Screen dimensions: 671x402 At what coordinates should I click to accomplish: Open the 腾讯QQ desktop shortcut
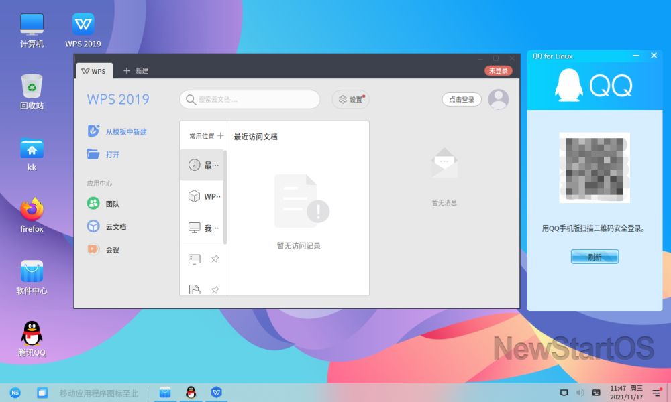click(x=32, y=338)
